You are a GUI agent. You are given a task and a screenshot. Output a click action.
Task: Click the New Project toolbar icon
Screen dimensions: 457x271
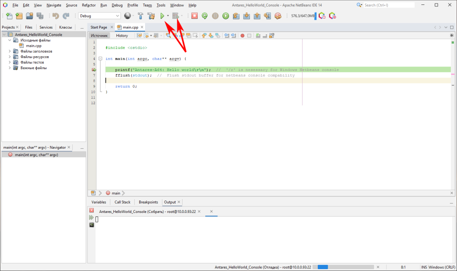click(x=19, y=16)
